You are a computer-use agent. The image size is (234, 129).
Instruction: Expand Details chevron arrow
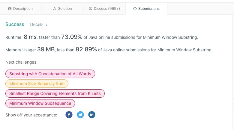coord(47,25)
